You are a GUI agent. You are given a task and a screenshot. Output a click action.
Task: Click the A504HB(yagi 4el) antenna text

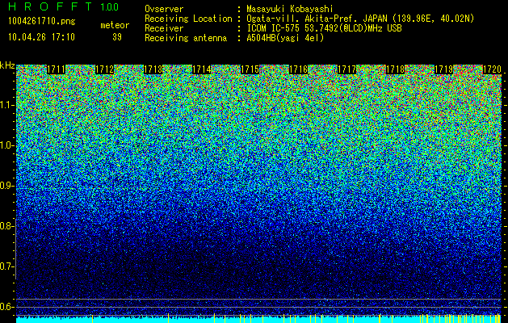285,38
